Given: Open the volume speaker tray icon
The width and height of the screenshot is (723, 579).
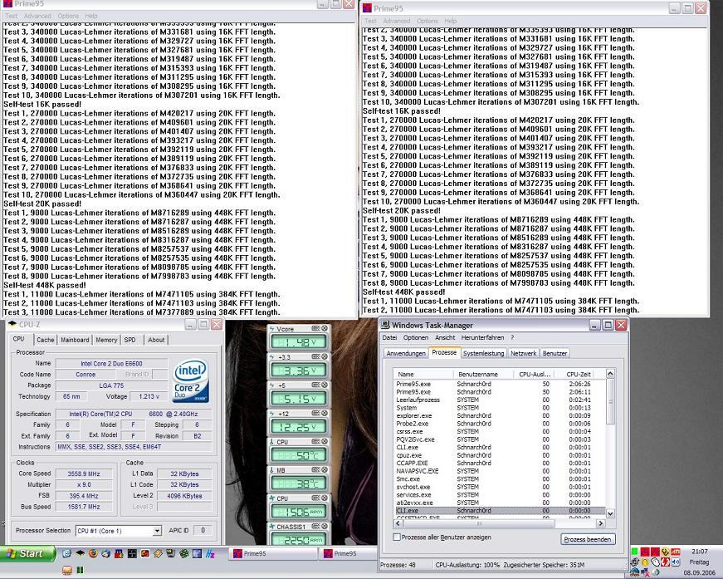Looking at the screenshot, I should (x=676, y=562).
